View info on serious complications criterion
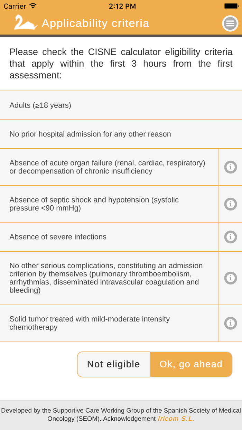This screenshot has height=430, width=242. [x=231, y=278]
